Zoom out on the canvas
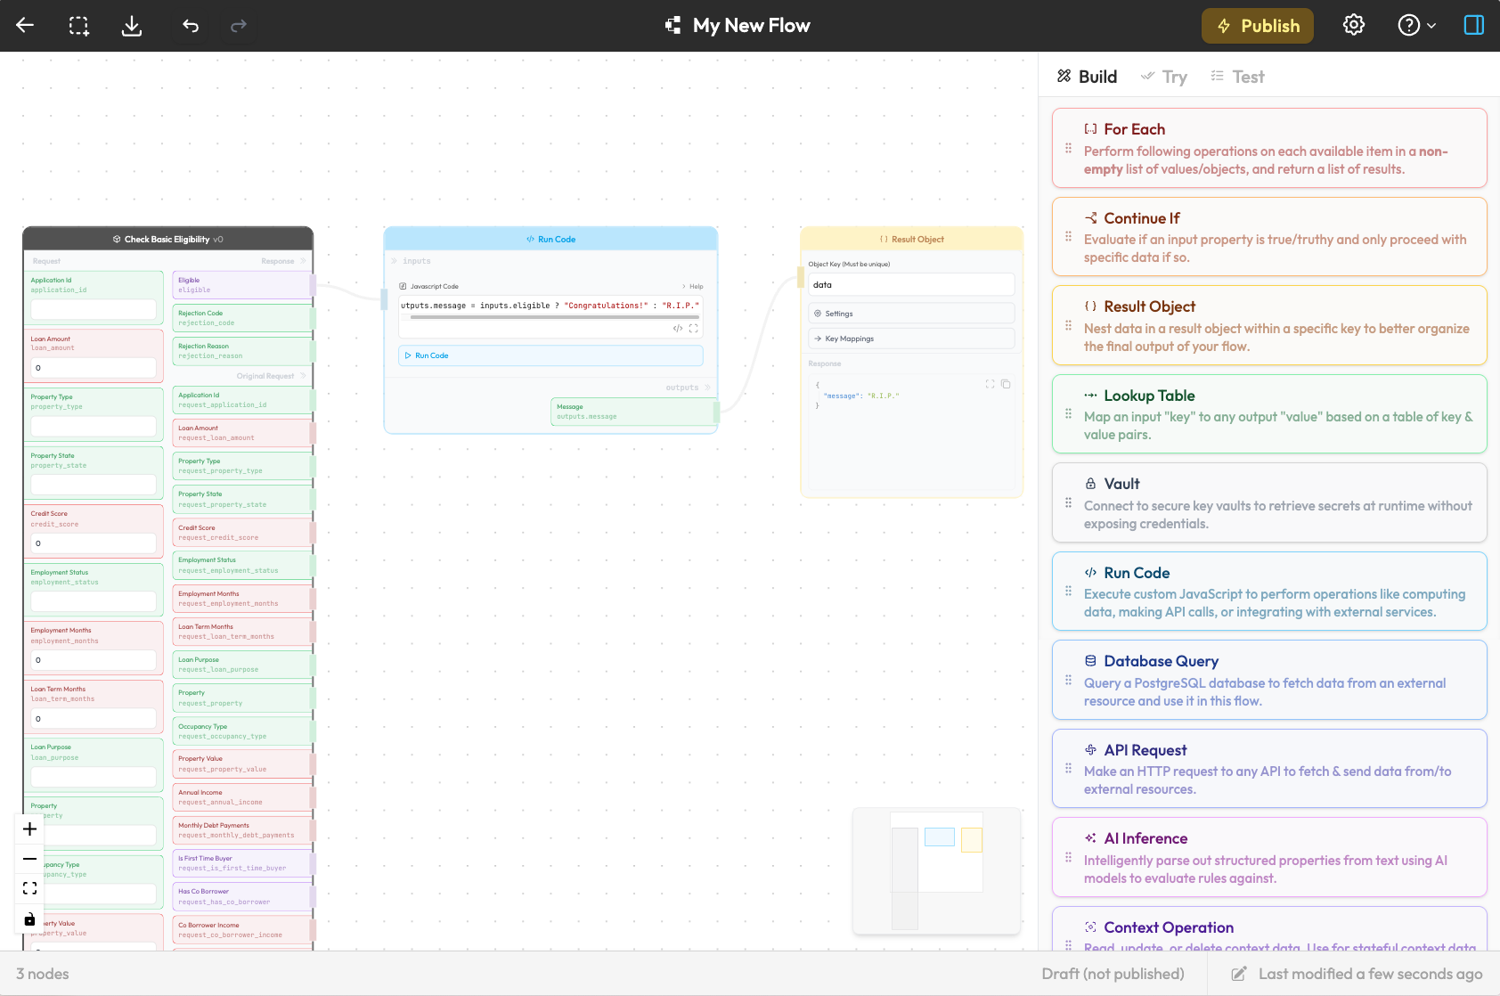 pyautogui.click(x=29, y=859)
